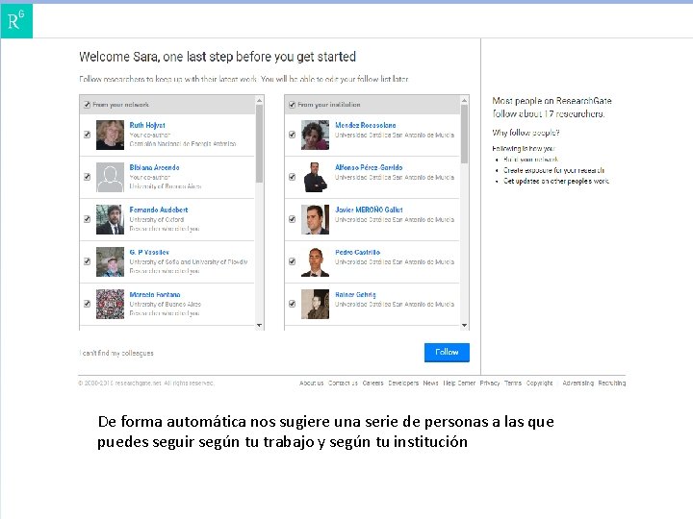Open the Marcelo Fontana name link
This screenshot has height=519, width=693.
click(x=155, y=295)
